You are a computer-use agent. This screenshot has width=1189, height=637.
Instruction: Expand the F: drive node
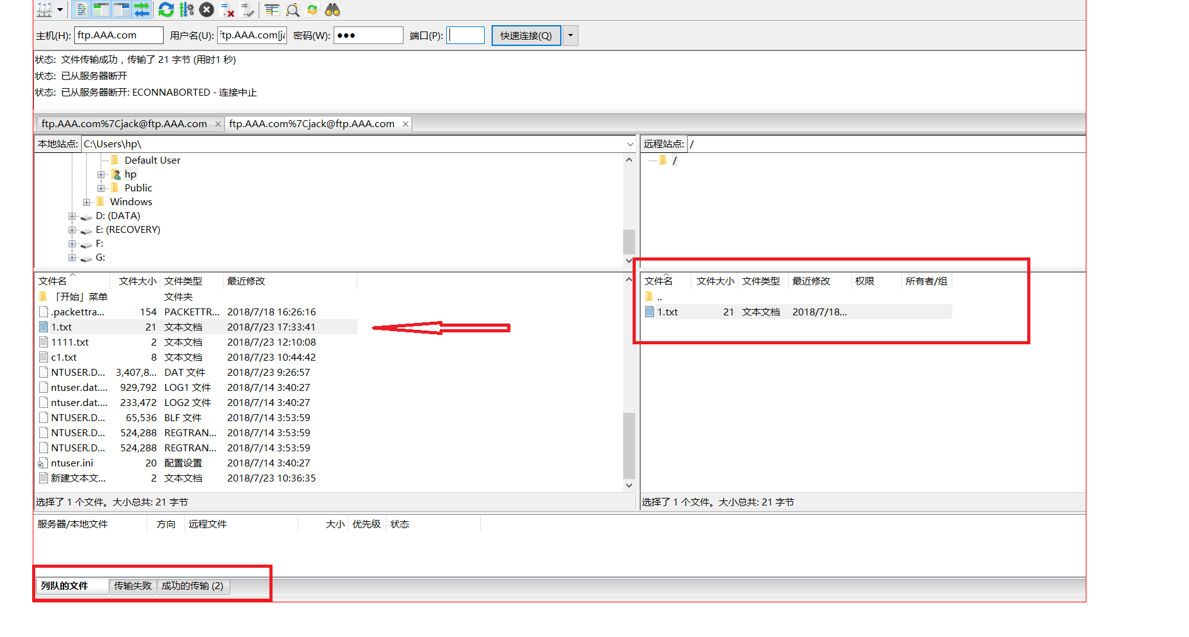pos(72,244)
